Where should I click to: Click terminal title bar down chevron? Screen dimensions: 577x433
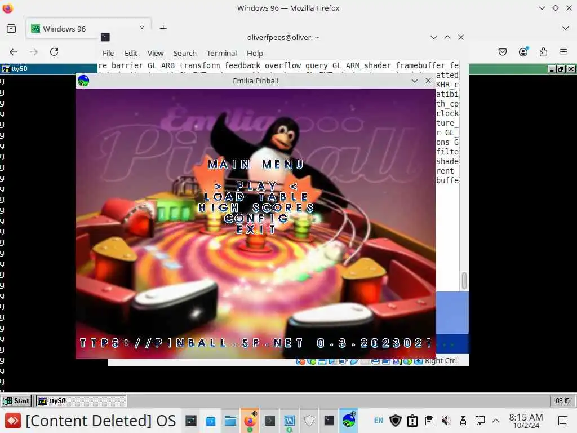[434, 37]
